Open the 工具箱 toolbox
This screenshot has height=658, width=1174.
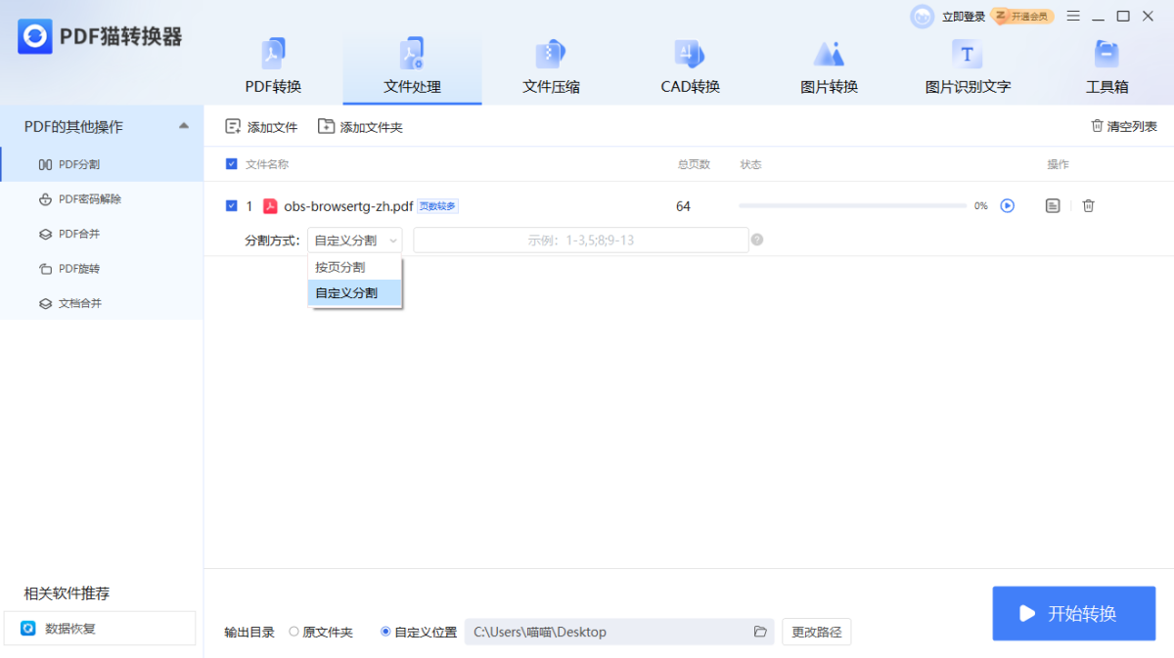(1106, 68)
